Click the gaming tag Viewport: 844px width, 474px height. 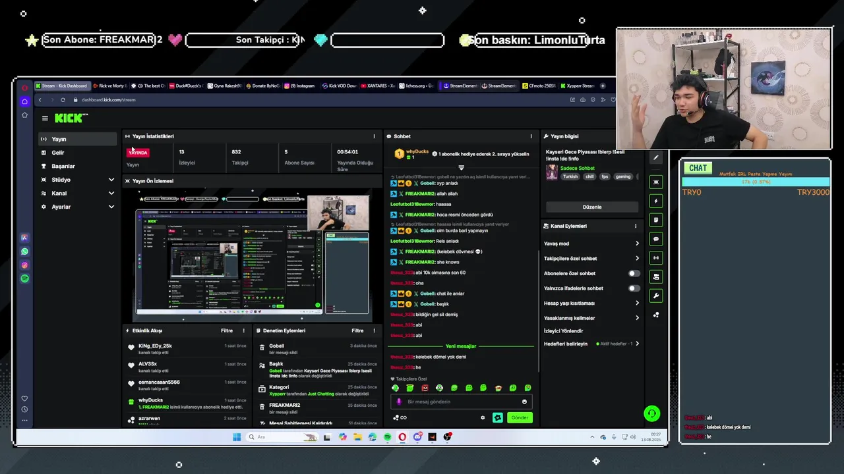pyautogui.click(x=623, y=176)
